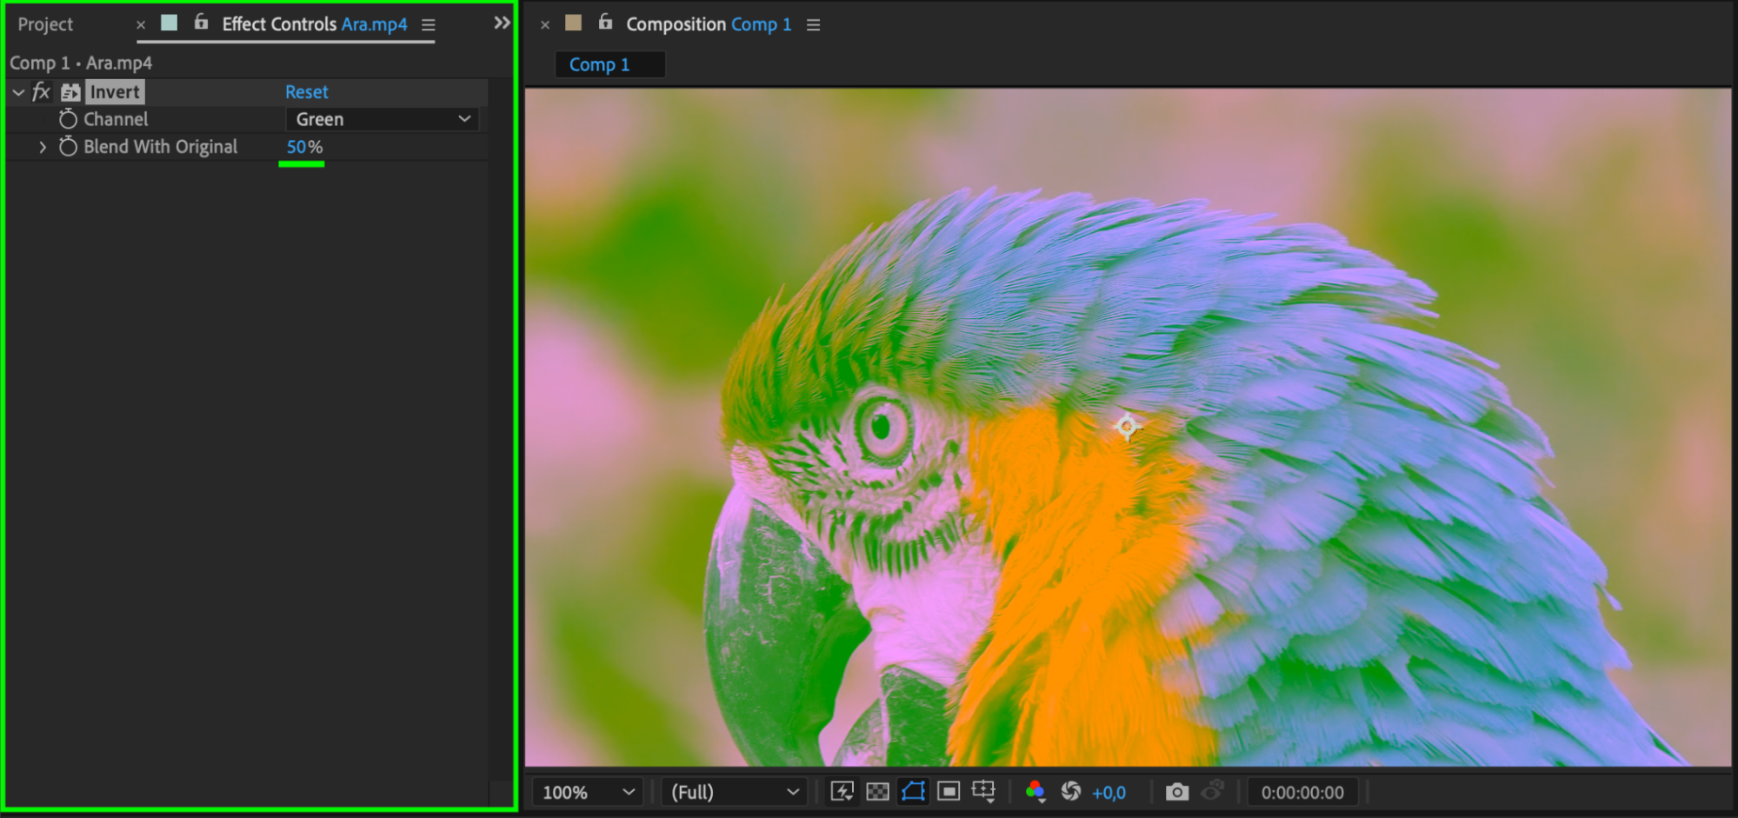
Task: Click the Reset Exposure aperture icon
Action: 1071,791
